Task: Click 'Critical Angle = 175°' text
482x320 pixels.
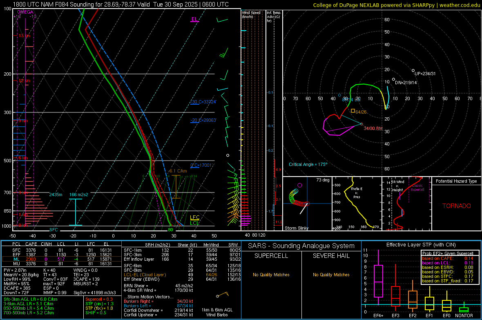Action: point(308,164)
